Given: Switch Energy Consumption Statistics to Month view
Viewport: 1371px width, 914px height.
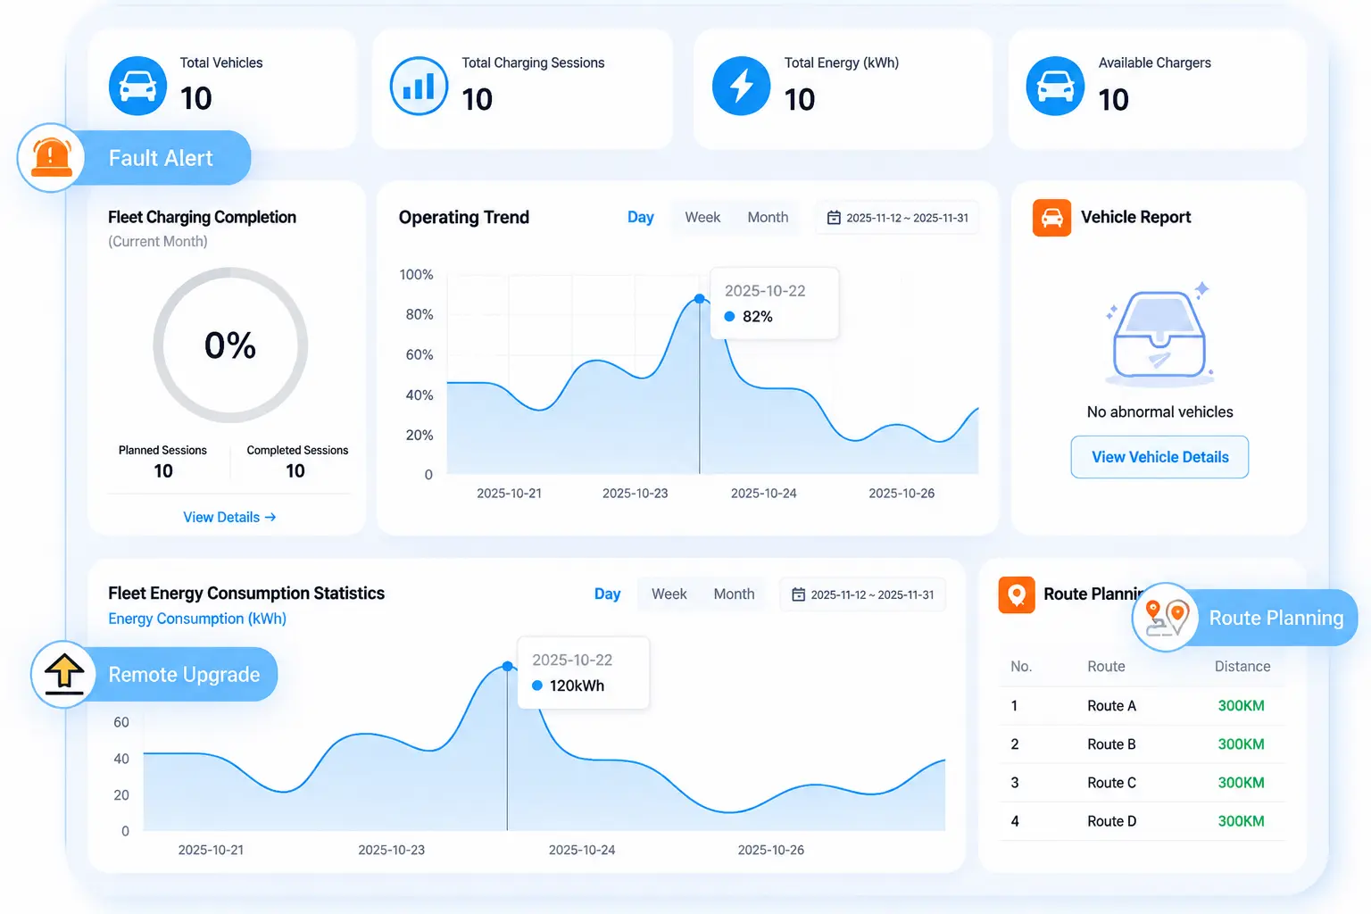Looking at the screenshot, I should pos(734,594).
